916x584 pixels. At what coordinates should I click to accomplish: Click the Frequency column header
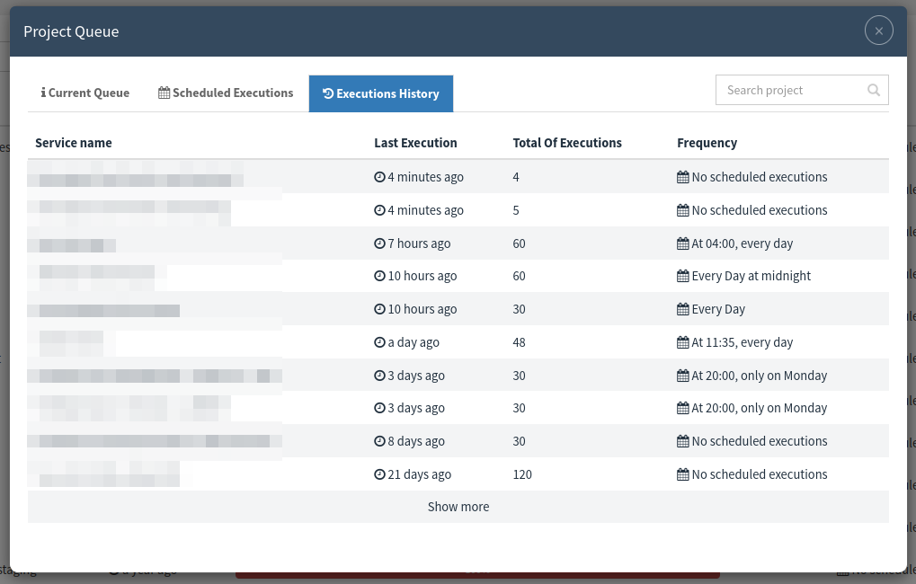tap(707, 143)
